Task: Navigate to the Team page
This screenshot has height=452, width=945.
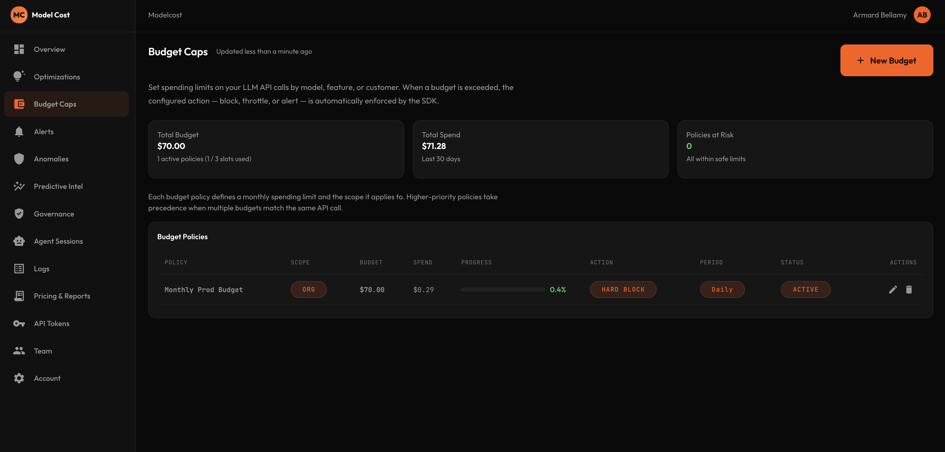Action: coord(43,351)
